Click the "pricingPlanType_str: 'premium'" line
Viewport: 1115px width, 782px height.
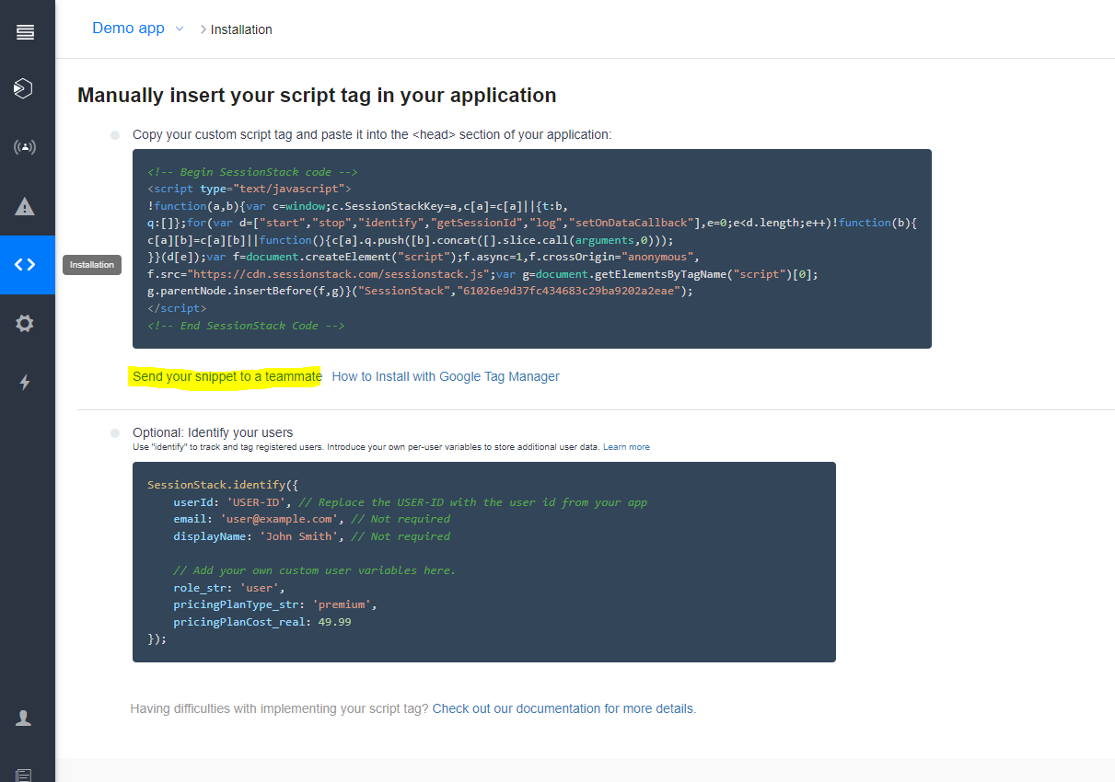275,604
